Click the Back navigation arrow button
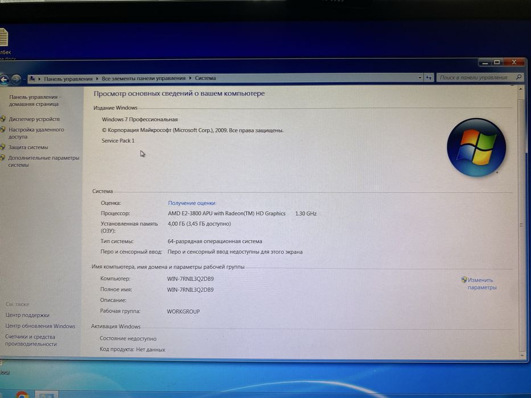 pos(3,80)
